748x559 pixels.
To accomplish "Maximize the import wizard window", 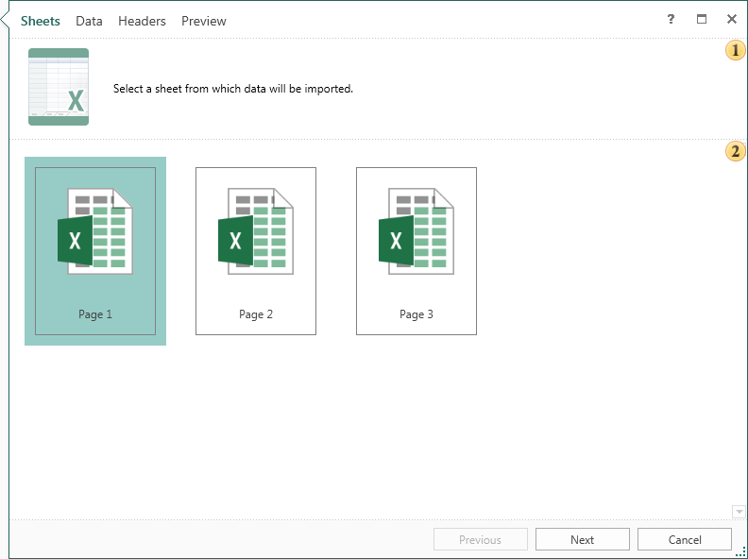I will [701, 19].
